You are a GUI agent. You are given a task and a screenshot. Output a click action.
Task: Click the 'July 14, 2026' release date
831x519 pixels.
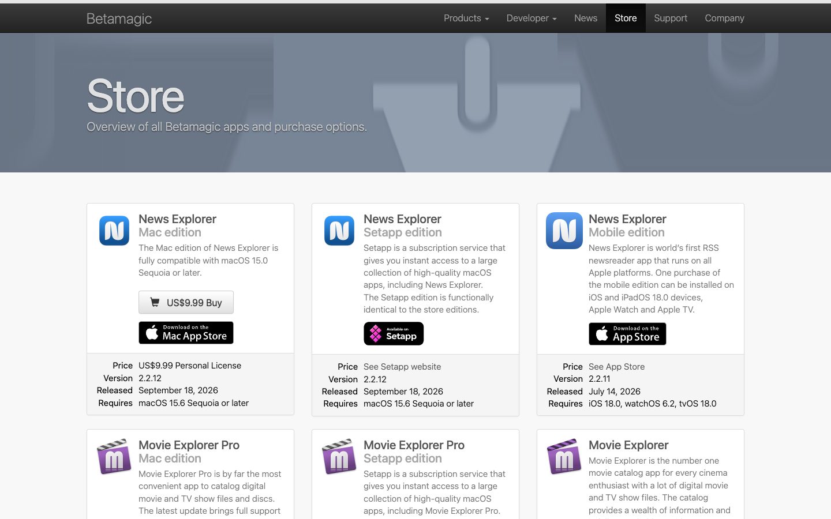click(615, 391)
